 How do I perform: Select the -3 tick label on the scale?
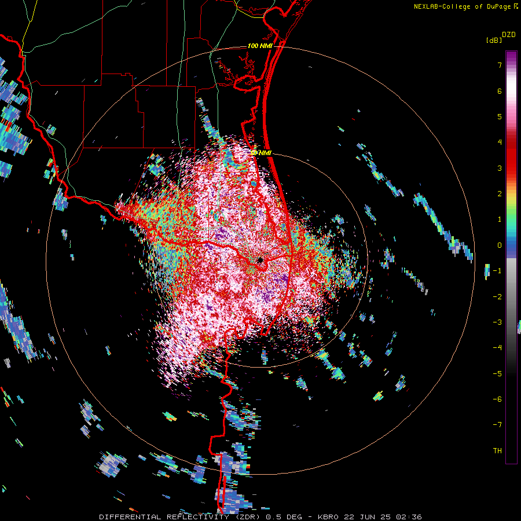pos(497,322)
